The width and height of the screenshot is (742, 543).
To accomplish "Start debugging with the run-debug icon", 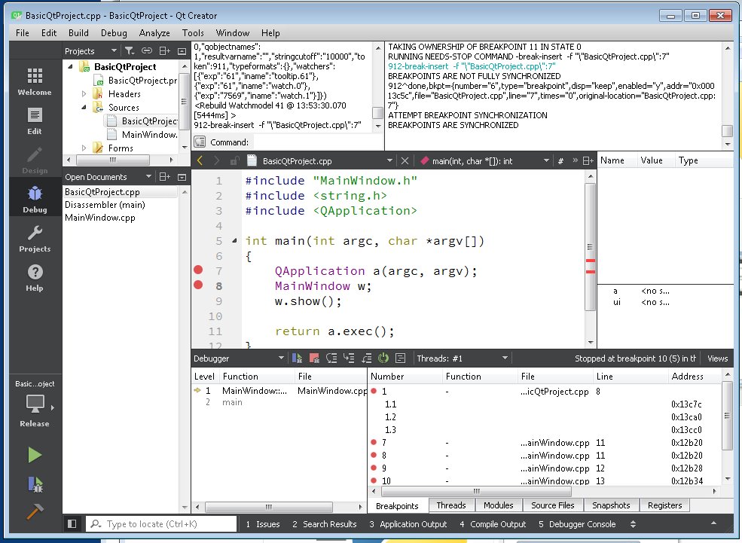I will pos(35,484).
